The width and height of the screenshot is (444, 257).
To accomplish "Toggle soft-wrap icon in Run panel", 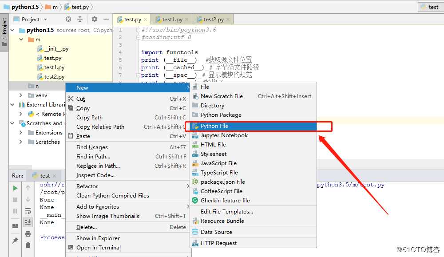I will click(28, 211).
